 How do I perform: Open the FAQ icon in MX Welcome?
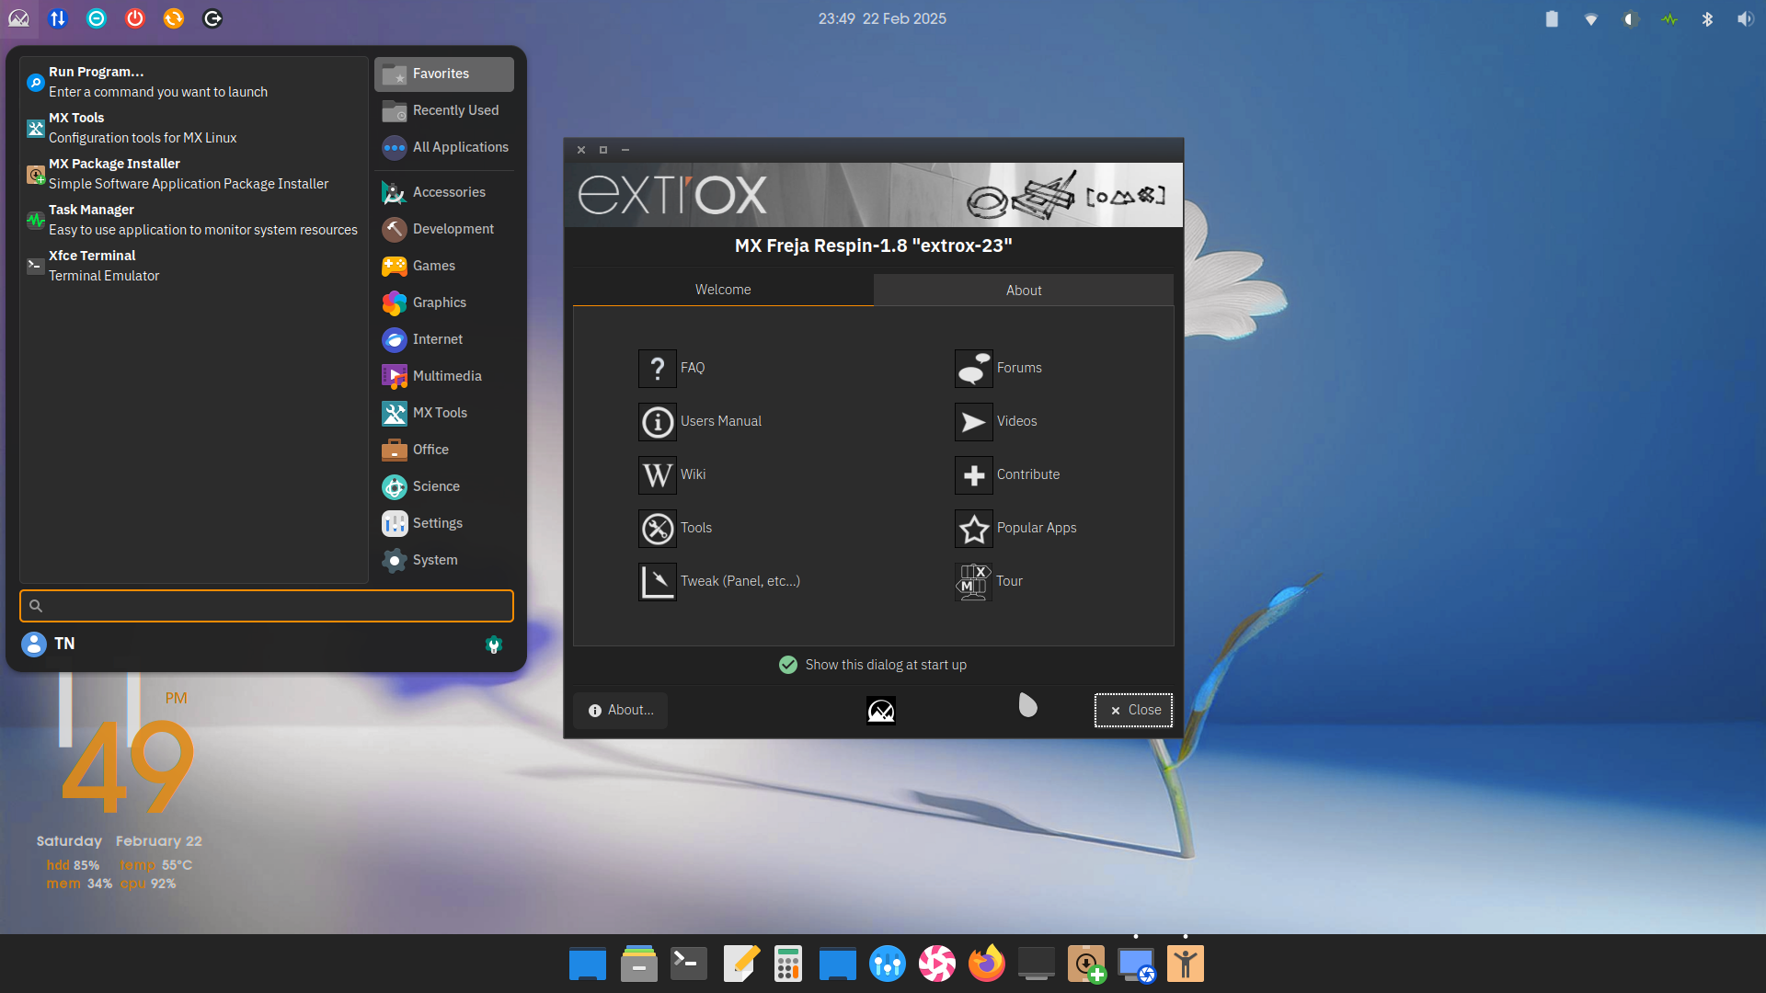coord(657,369)
